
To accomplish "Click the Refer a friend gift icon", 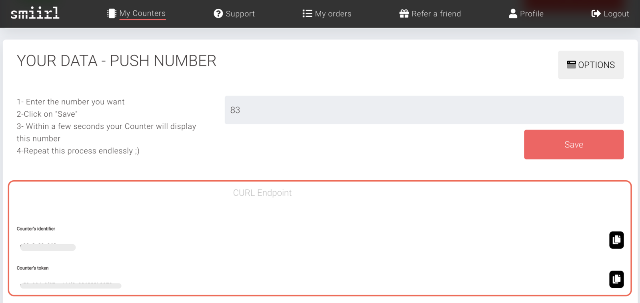I will tap(404, 14).
